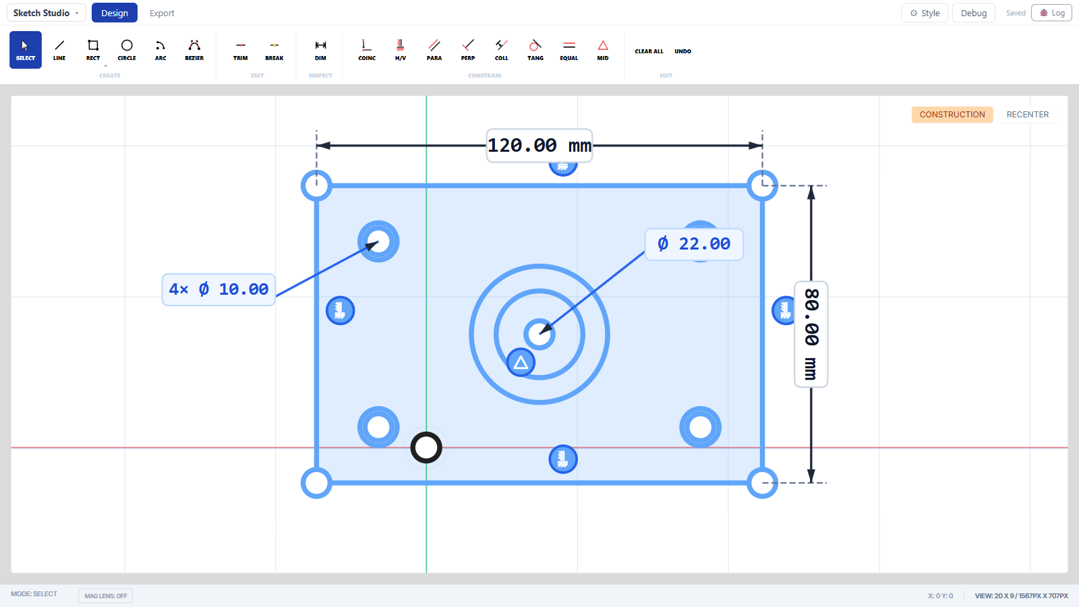This screenshot has height=607, width=1079.
Task: Apply the Perp perpendicular constraint
Action: tap(468, 50)
